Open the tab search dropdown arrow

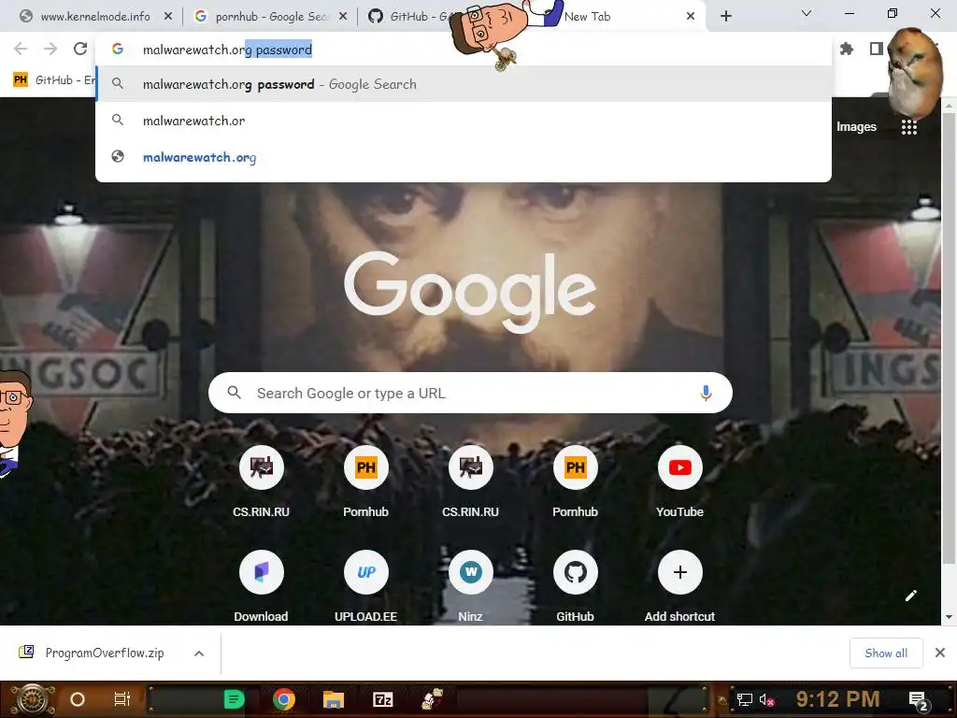(x=807, y=13)
